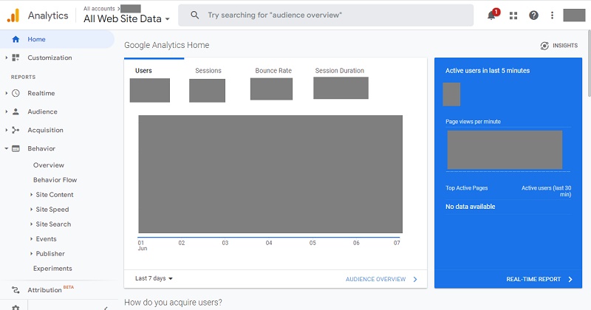Click the Admin gear icon

[x=16, y=307]
